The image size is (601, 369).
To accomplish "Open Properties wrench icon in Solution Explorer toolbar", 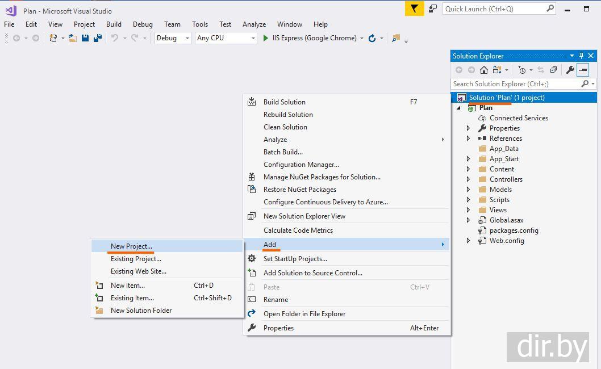I will click(570, 70).
